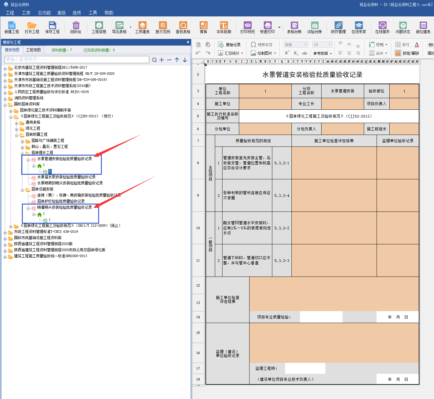
Task: Open 工程信息 project info
Action: click(99, 27)
